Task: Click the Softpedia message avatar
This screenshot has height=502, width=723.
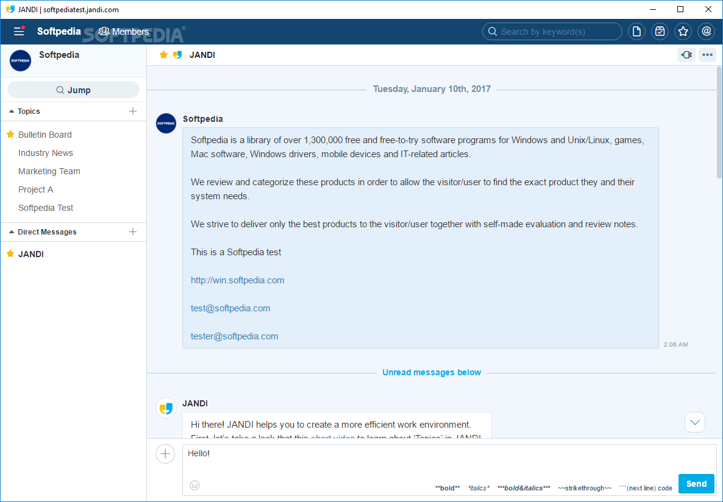Action: click(166, 124)
